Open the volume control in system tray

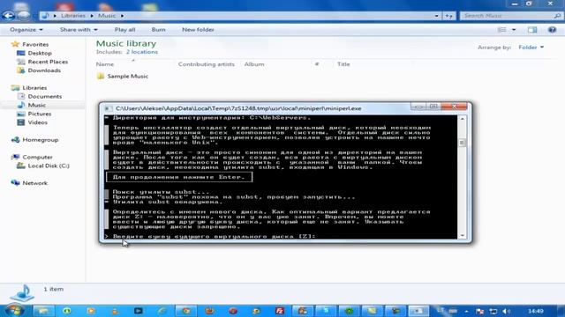point(506,311)
